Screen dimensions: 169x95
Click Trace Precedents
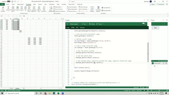pyautogui.click(x=72, y=7)
